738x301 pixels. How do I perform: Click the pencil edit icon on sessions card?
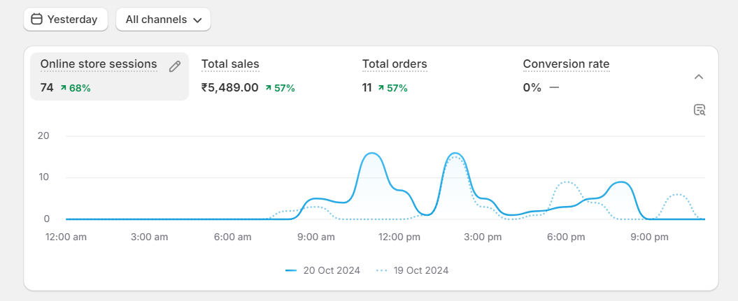coord(175,66)
